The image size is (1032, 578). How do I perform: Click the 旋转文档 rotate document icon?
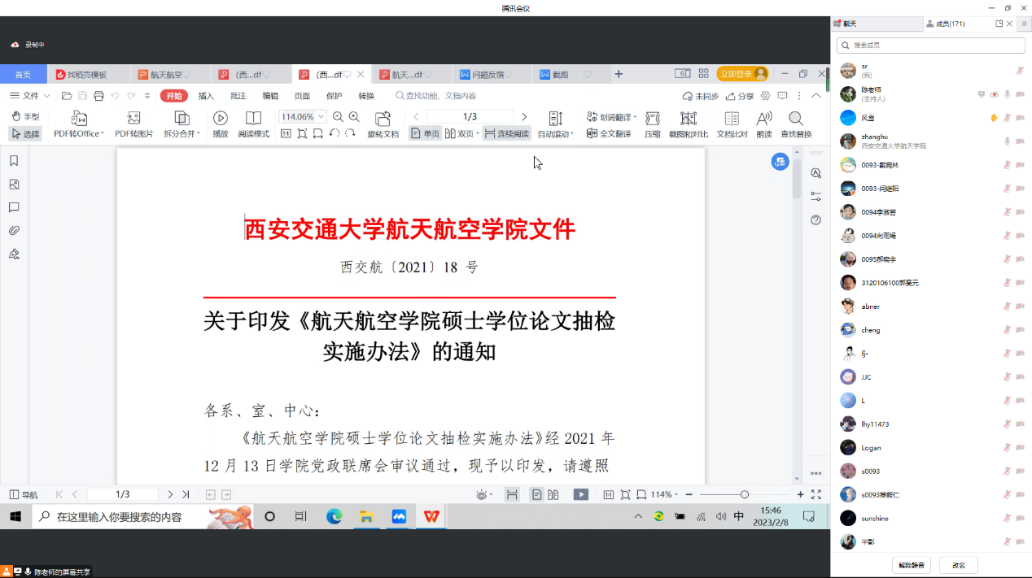(x=383, y=124)
